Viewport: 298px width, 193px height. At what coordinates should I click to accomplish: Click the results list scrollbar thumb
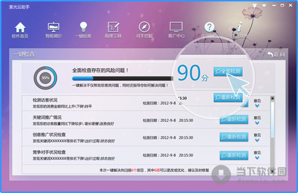[272, 120]
